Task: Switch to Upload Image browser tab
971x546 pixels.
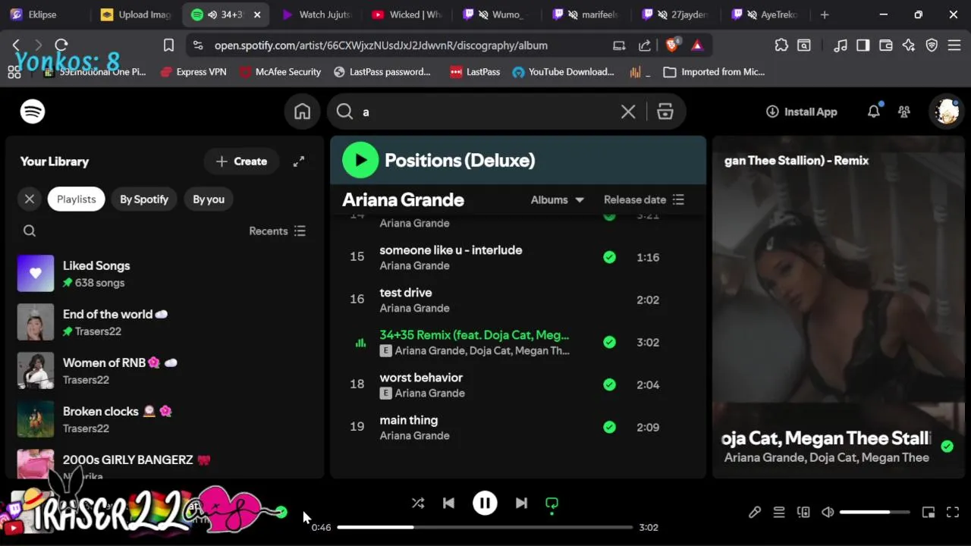Action: (137, 14)
